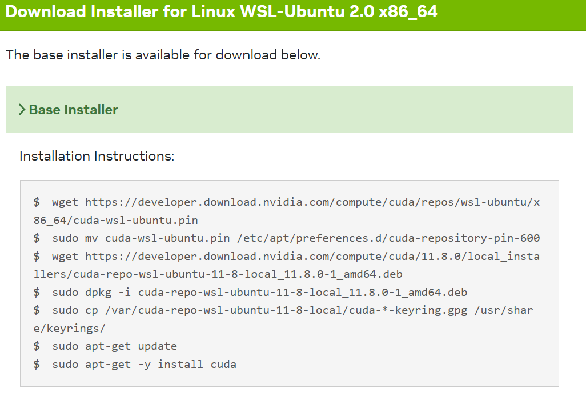
Task: Click the Installation Instructions label
Action: [x=97, y=156]
